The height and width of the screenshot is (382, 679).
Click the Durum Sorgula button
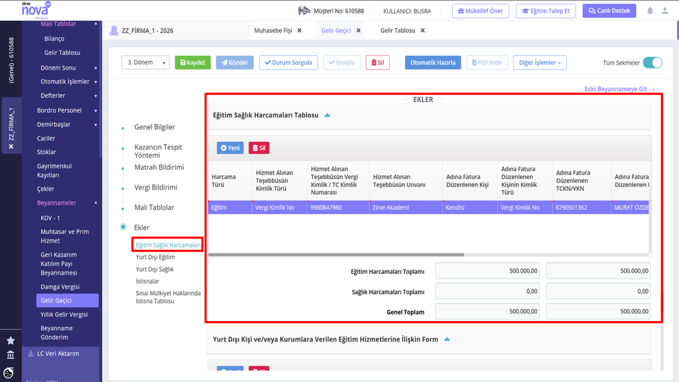point(288,62)
